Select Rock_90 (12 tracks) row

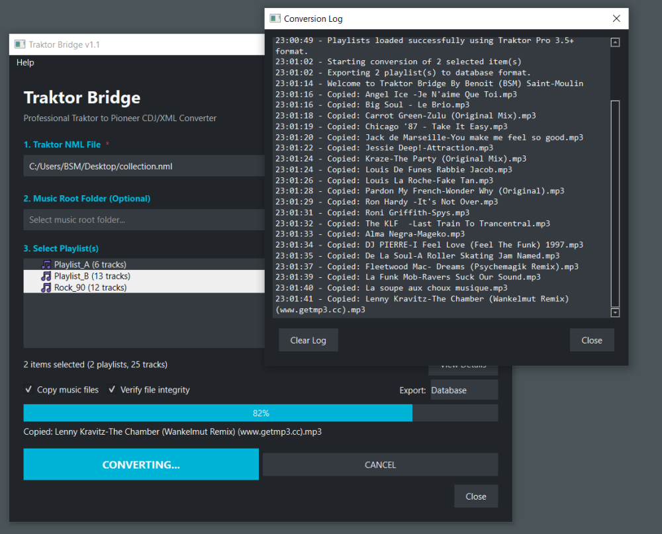click(144, 287)
